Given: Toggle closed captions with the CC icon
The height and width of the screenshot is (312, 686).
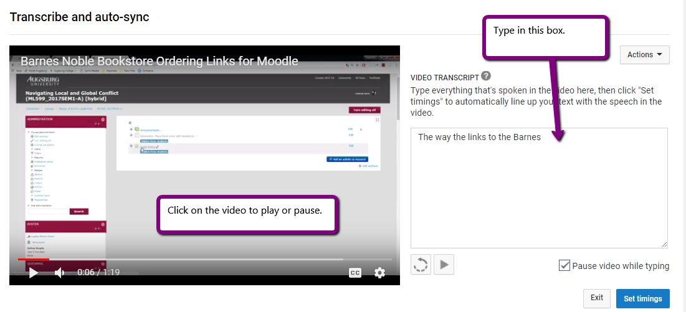Looking at the screenshot, I should pyautogui.click(x=355, y=273).
